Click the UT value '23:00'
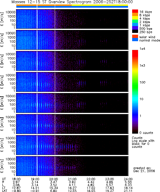The height and width of the screenshot is (192, 160). 110,179
